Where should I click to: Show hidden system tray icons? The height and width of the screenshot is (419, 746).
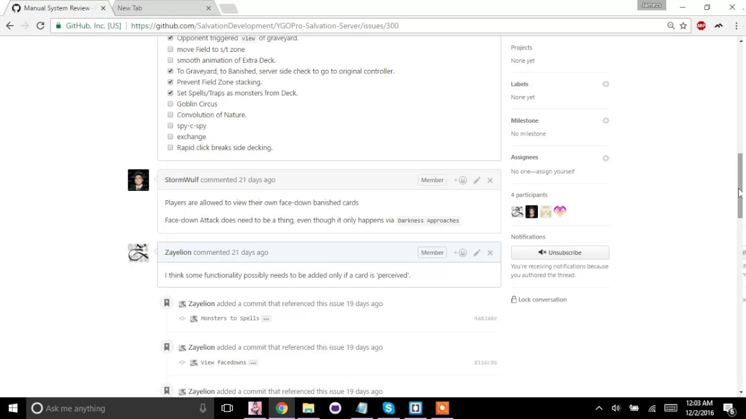coord(599,409)
